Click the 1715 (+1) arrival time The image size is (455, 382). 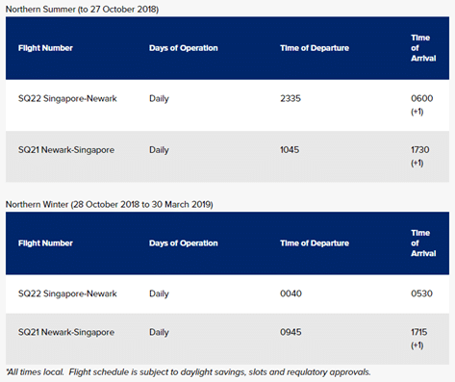(419, 339)
